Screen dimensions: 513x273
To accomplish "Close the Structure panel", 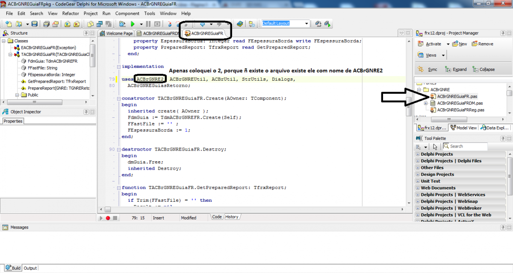I will [x=93, y=33].
